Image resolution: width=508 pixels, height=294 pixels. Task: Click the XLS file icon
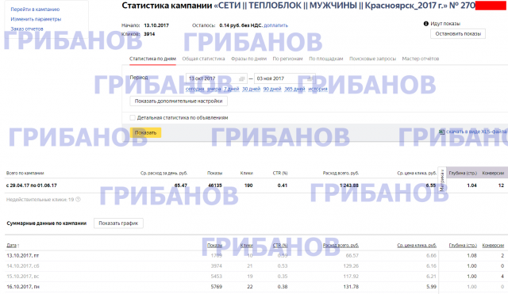tap(441, 132)
